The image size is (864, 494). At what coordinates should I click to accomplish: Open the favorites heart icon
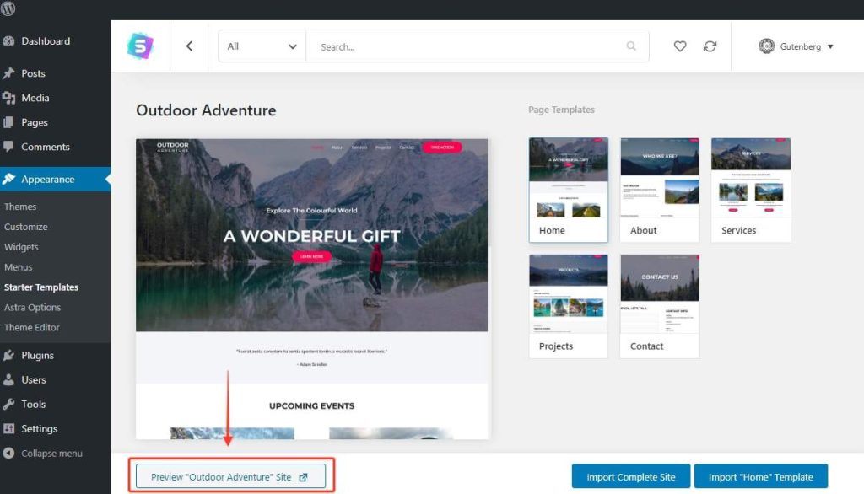coord(680,46)
